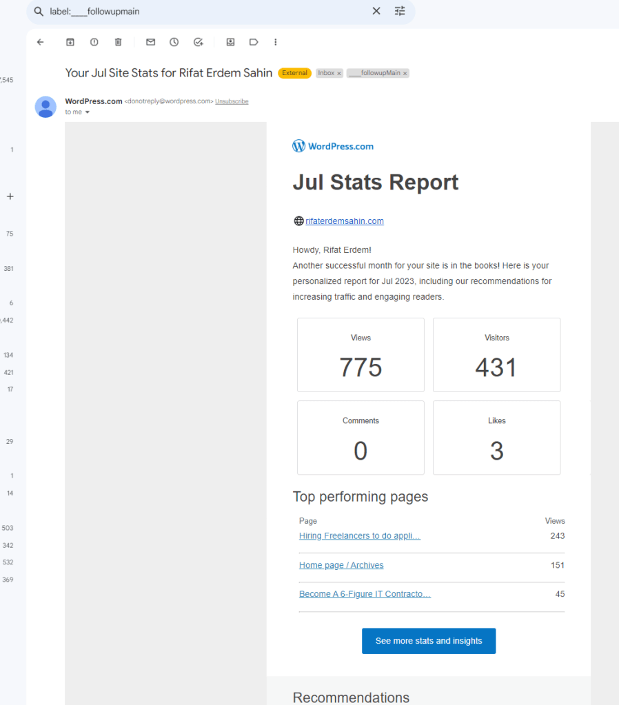
Task: Click the sidebar count 369
Action: point(8,580)
